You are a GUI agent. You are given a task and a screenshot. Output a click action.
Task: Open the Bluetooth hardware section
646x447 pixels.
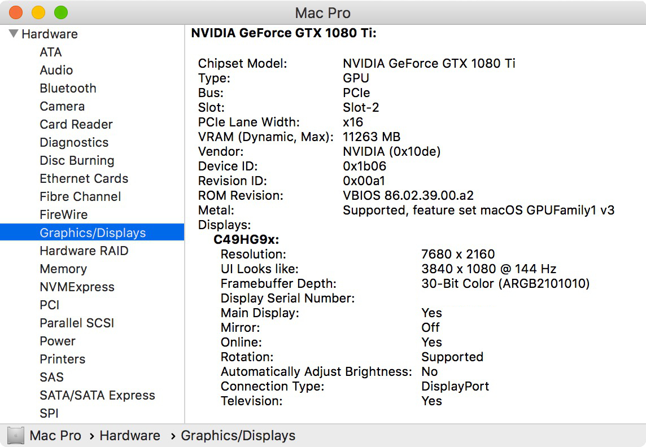click(68, 89)
